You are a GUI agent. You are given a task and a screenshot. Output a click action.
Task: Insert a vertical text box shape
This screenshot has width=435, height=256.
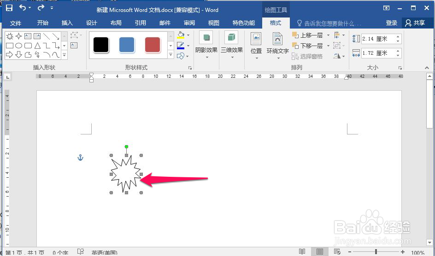click(x=37, y=36)
